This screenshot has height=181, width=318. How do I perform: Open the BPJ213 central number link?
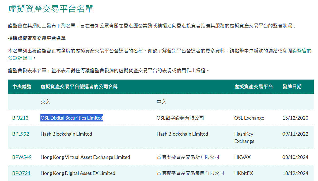pos(20,118)
